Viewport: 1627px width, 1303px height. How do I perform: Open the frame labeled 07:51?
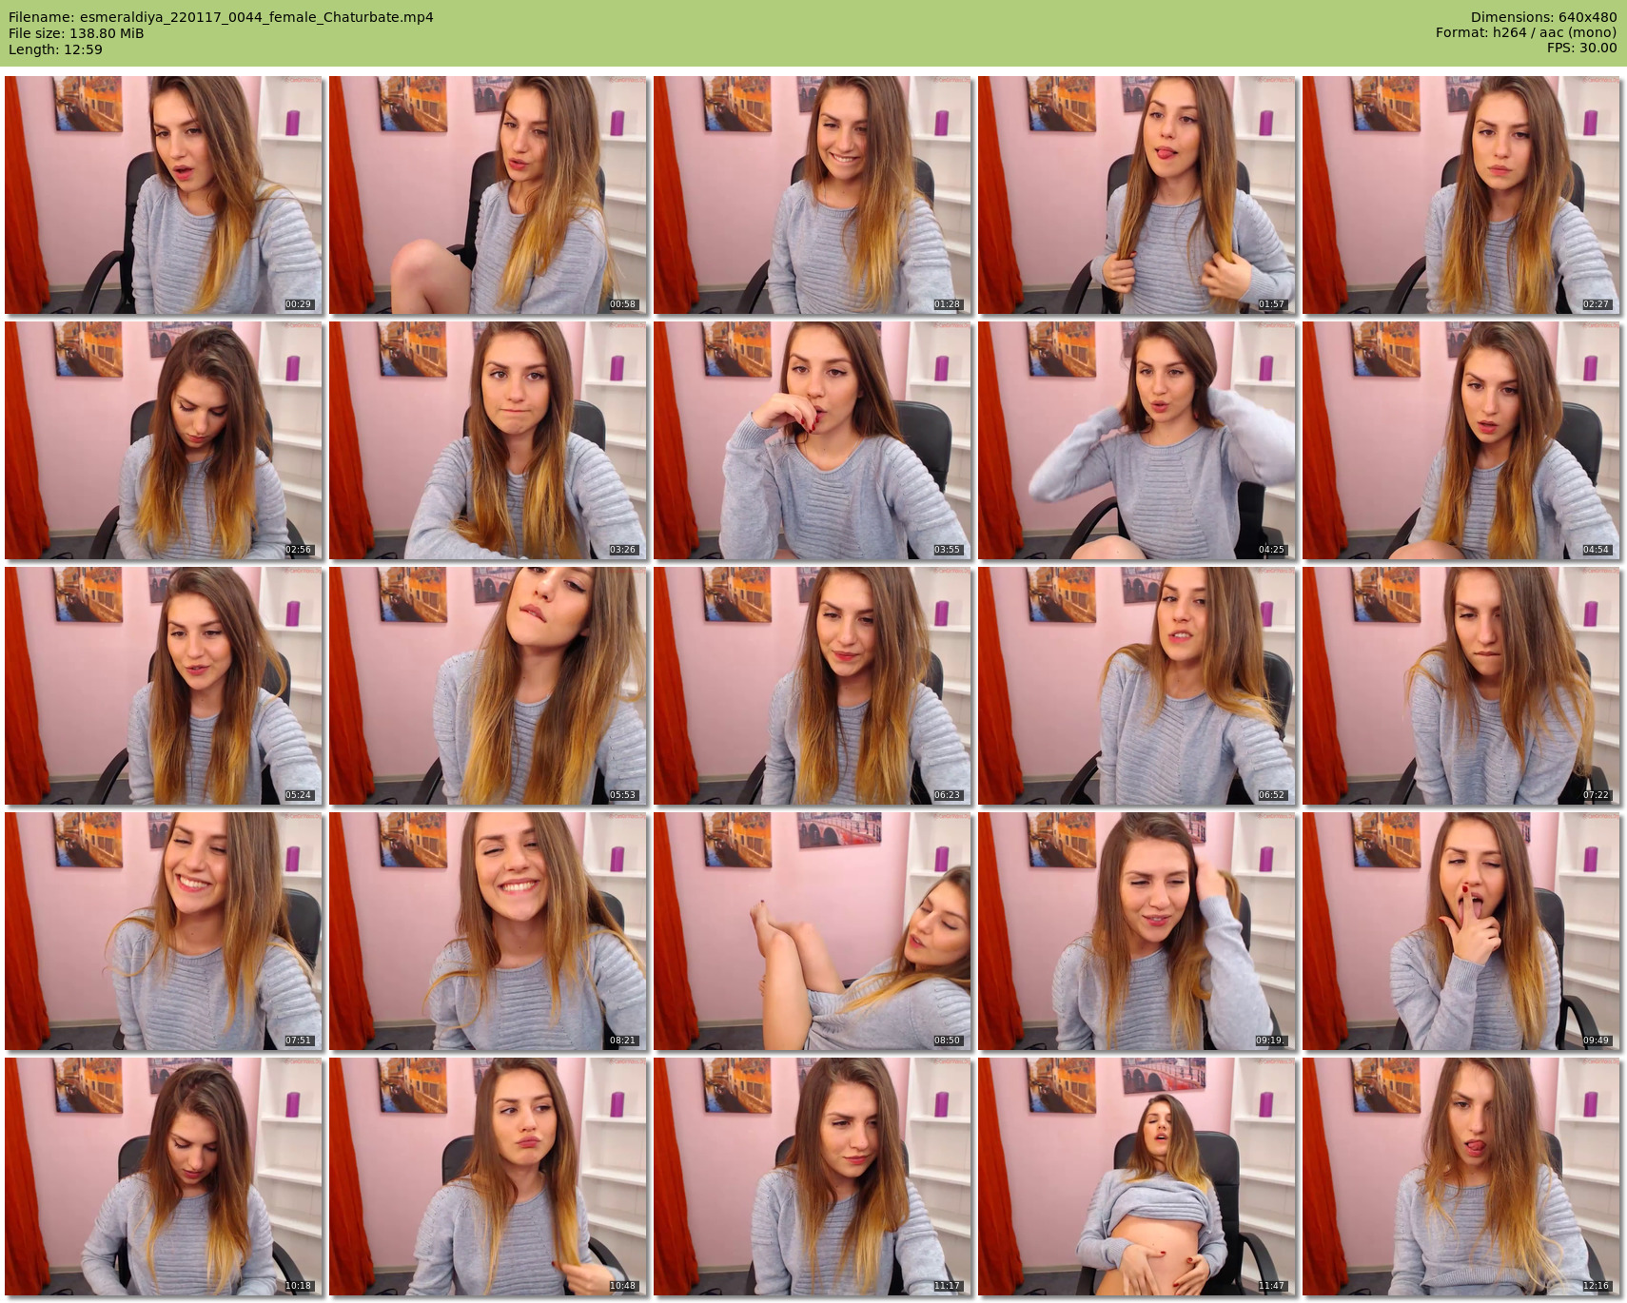point(164,931)
